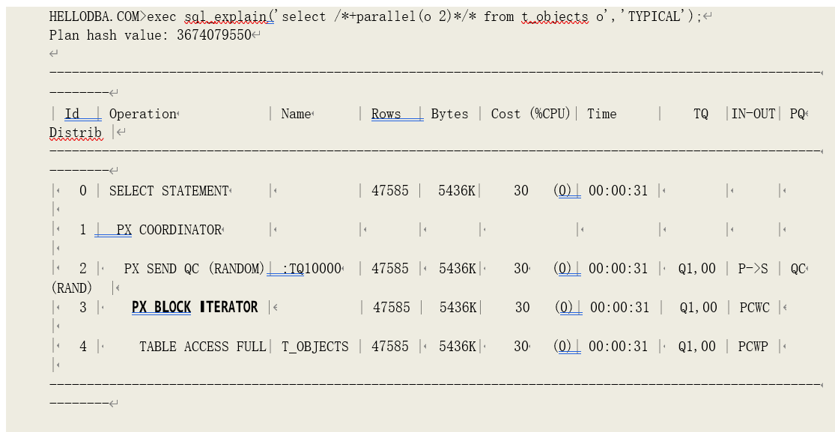
Task: Click 00:00:31 in the PX BLOCK ITERATOR row
Action: tap(619, 308)
